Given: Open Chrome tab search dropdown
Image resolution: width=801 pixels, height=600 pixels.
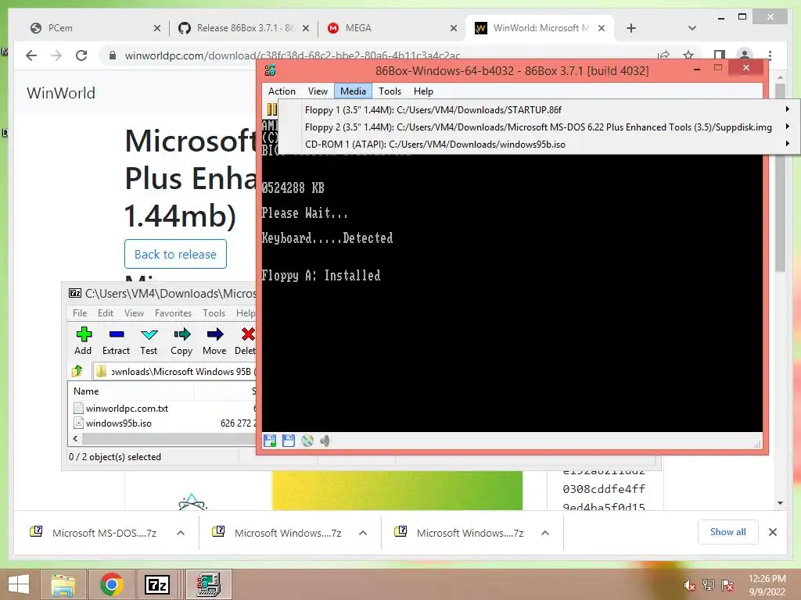Looking at the screenshot, I should pyautogui.click(x=691, y=28).
